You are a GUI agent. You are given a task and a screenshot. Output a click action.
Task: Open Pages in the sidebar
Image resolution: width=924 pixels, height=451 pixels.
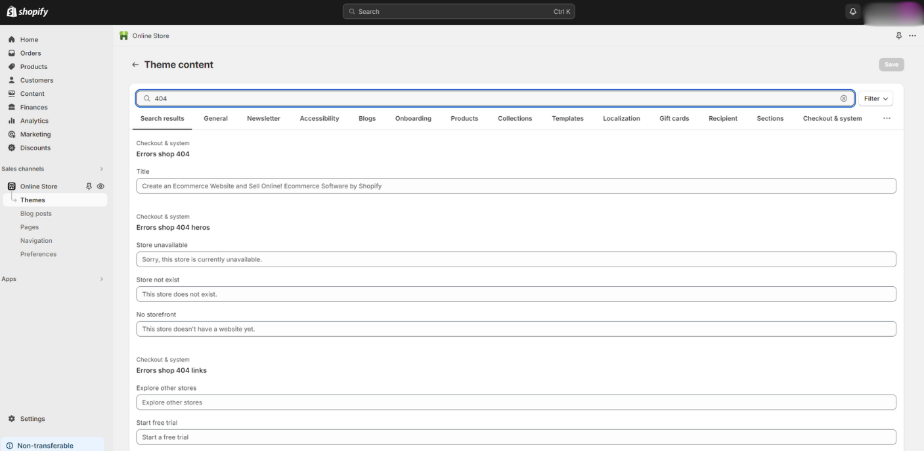(30, 227)
